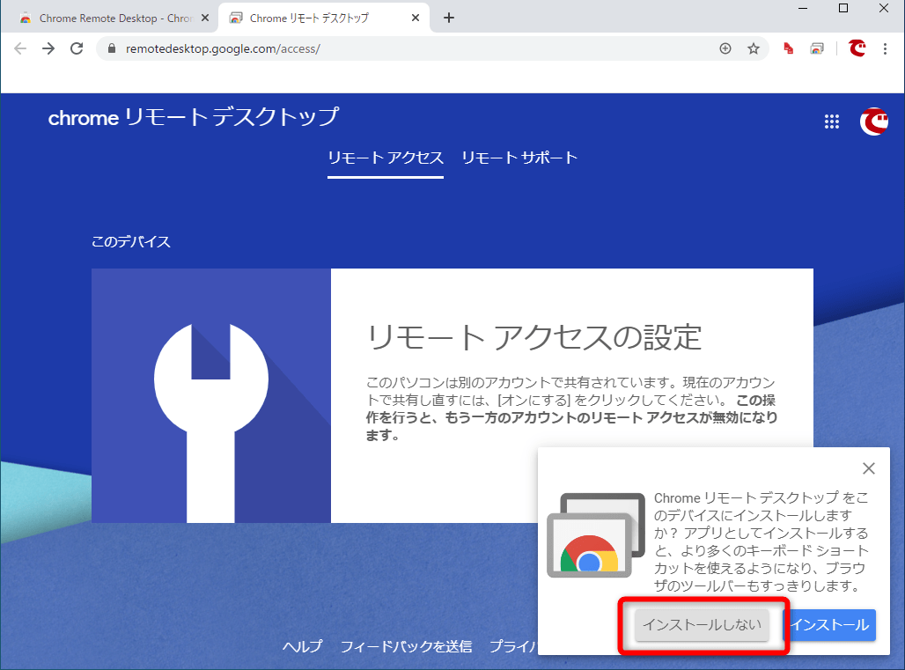Screen dimensions: 905x670
Task: Open the フィードバックを送信 link
Action: point(409,645)
